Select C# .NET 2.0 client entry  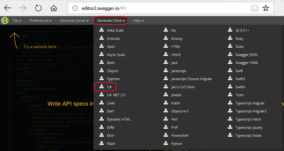116,95
